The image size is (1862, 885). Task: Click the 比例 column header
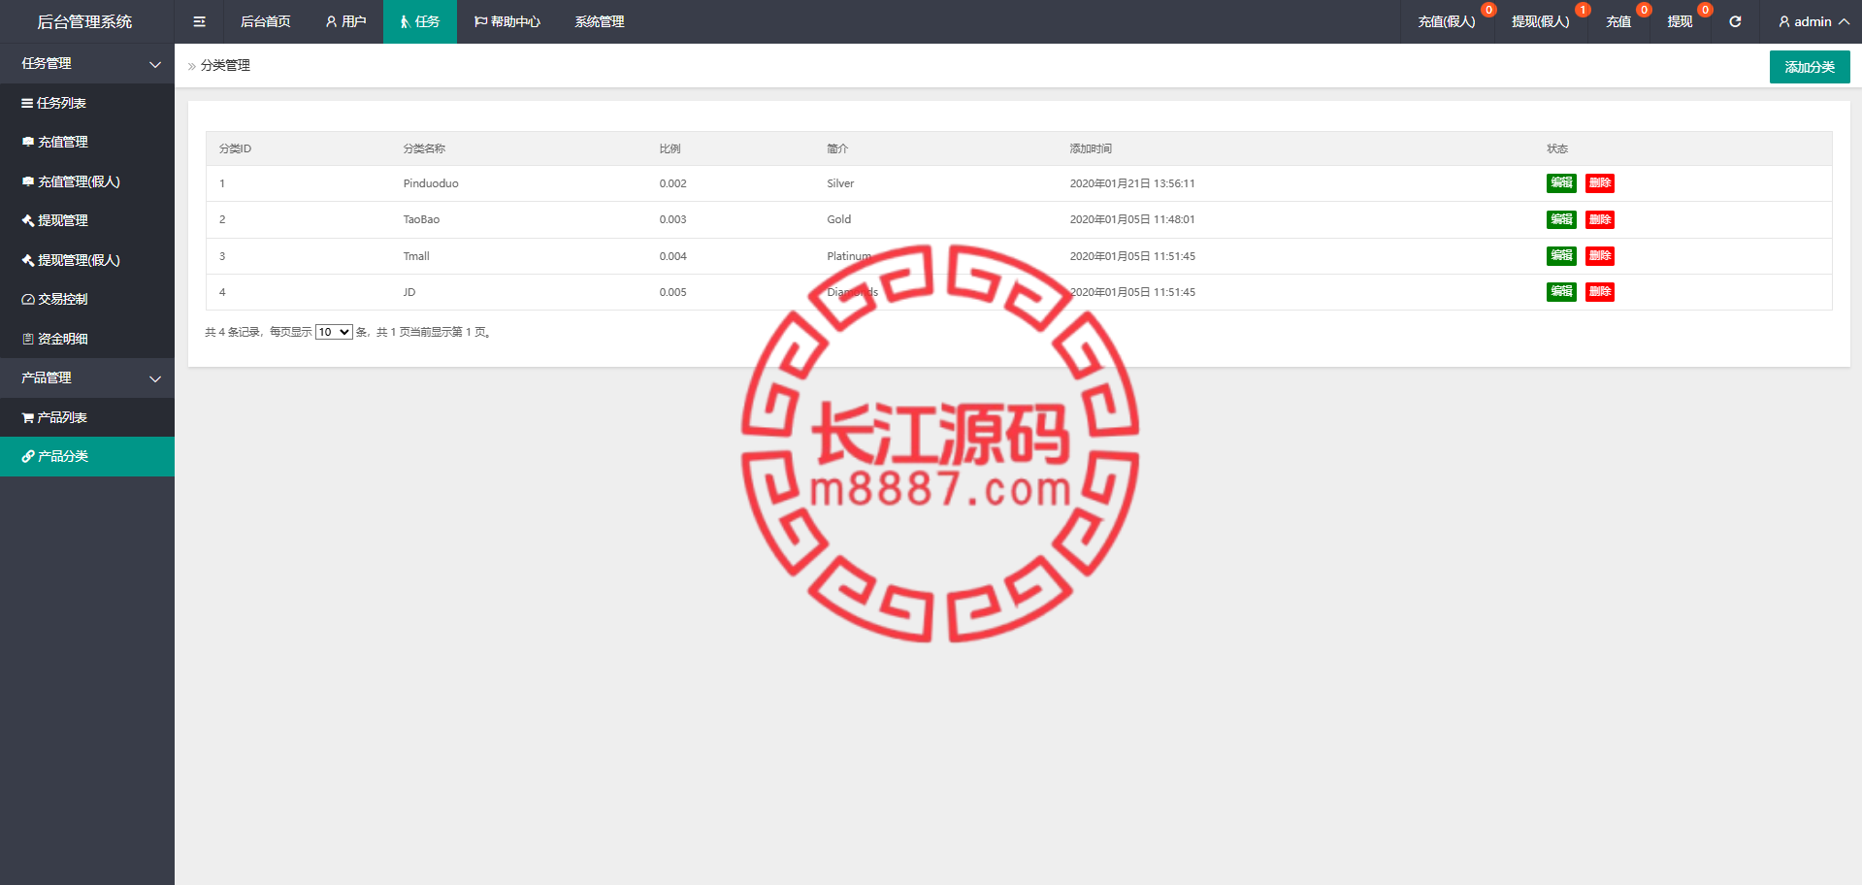670,148
